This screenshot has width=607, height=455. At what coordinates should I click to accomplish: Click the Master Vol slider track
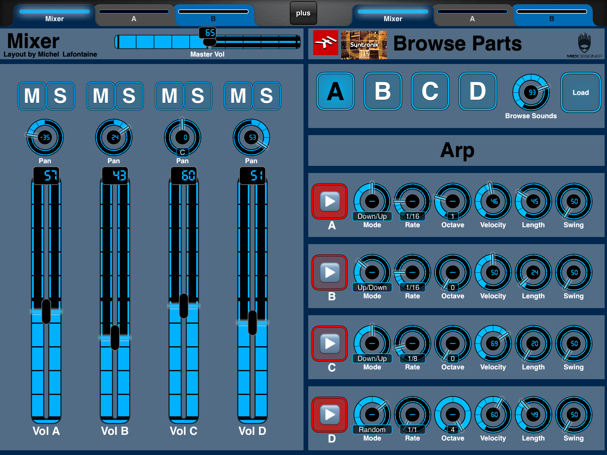tap(207, 42)
